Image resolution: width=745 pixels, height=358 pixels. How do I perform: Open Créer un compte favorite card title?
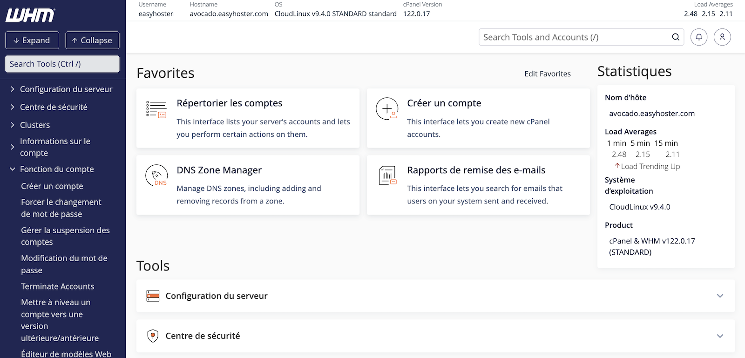[x=444, y=103]
